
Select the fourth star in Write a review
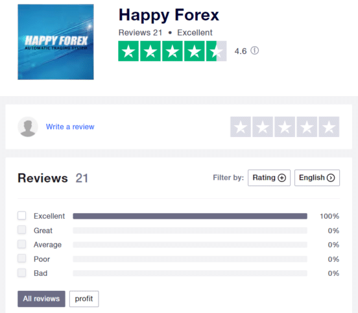coord(307,127)
